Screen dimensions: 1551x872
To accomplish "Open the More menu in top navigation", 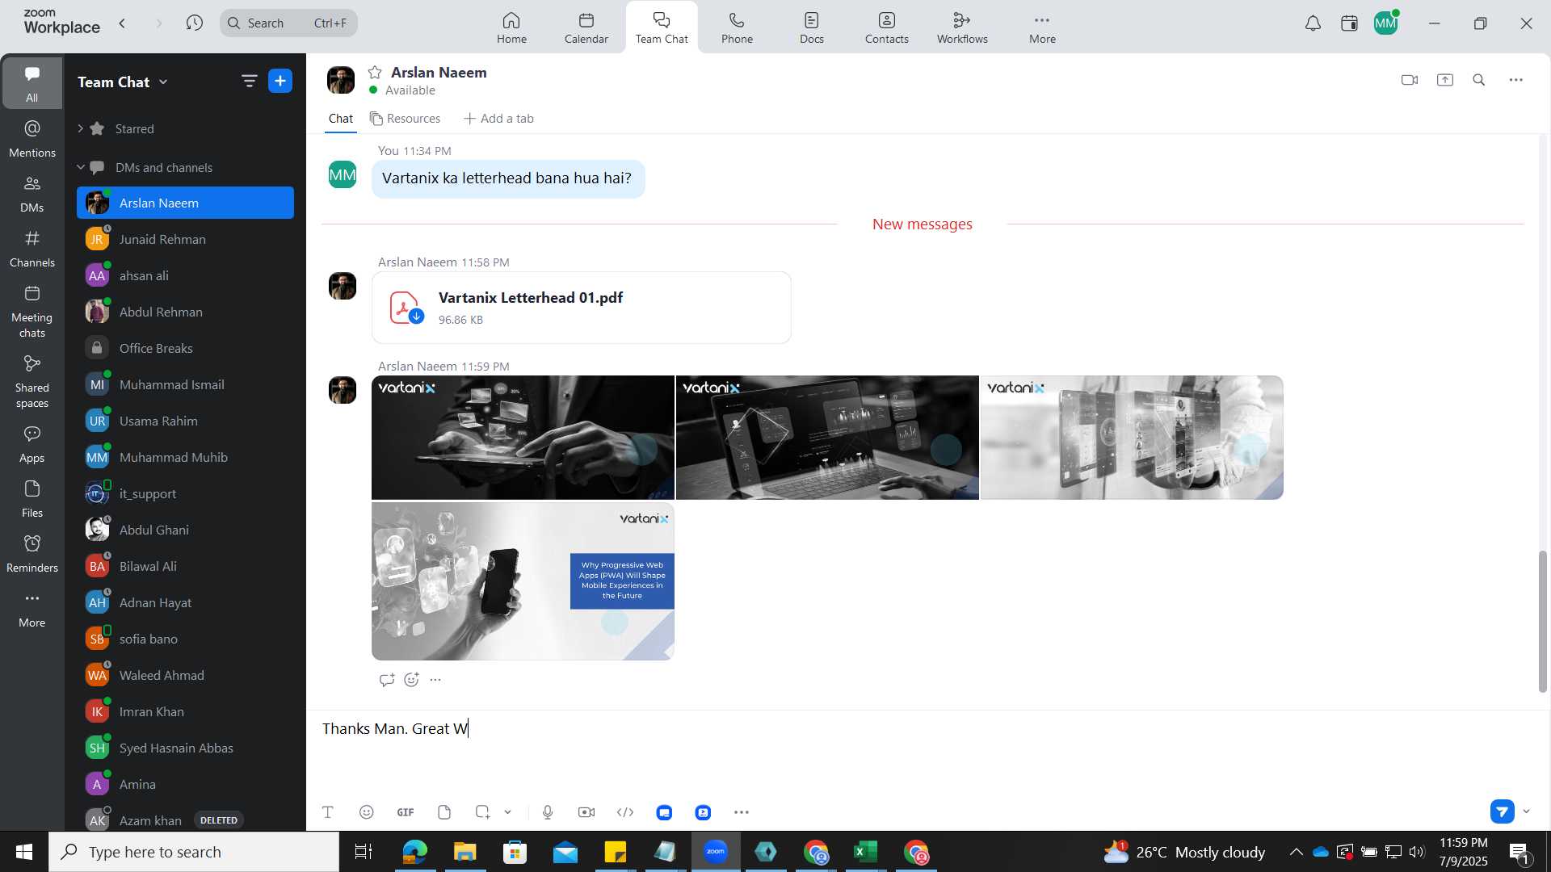I will [x=1042, y=27].
